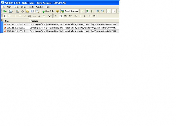Switch to bar chart icon
The width and height of the screenshot is (176, 126).
[x=83, y=11]
